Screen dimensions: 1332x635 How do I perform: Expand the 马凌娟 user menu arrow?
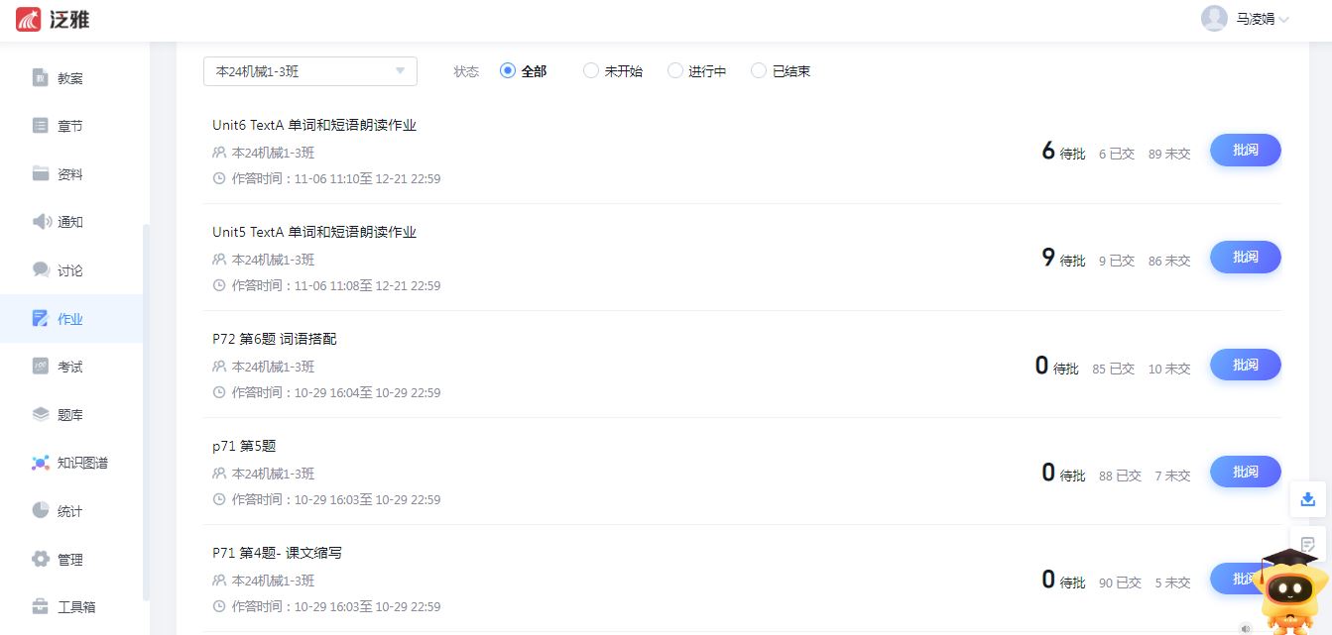(x=1284, y=20)
